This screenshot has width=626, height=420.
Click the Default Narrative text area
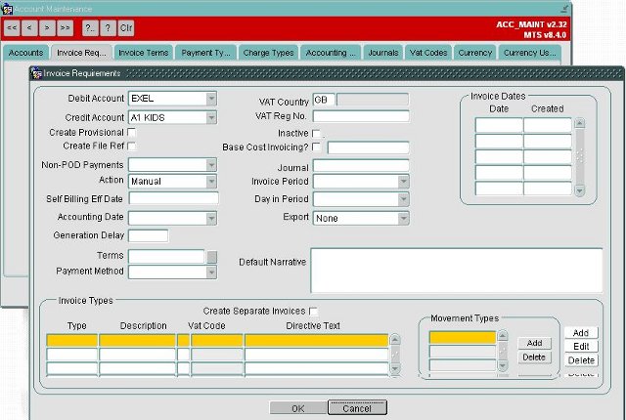457,271
